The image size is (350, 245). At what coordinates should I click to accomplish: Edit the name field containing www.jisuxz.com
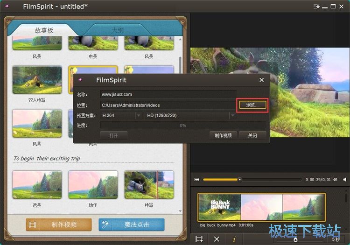coord(168,94)
